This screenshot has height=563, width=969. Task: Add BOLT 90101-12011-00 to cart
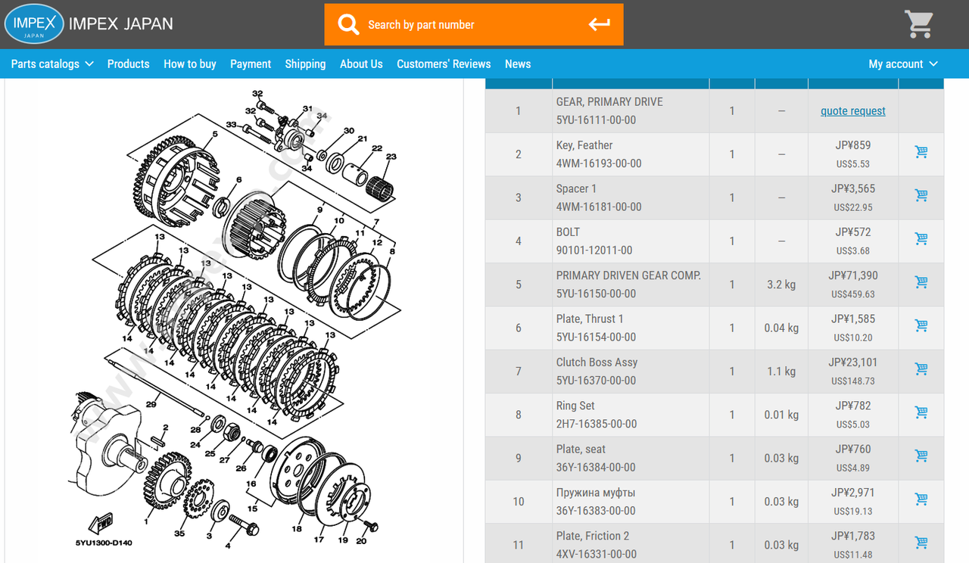[x=921, y=239]
